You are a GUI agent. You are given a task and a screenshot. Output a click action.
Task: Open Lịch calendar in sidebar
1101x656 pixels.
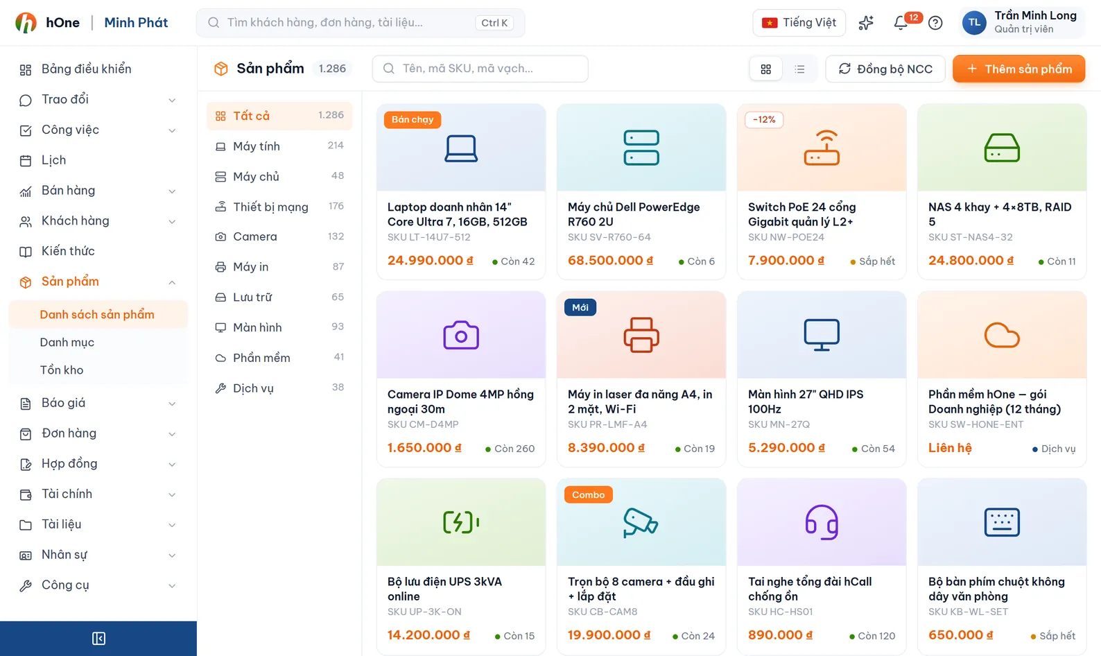98,160
